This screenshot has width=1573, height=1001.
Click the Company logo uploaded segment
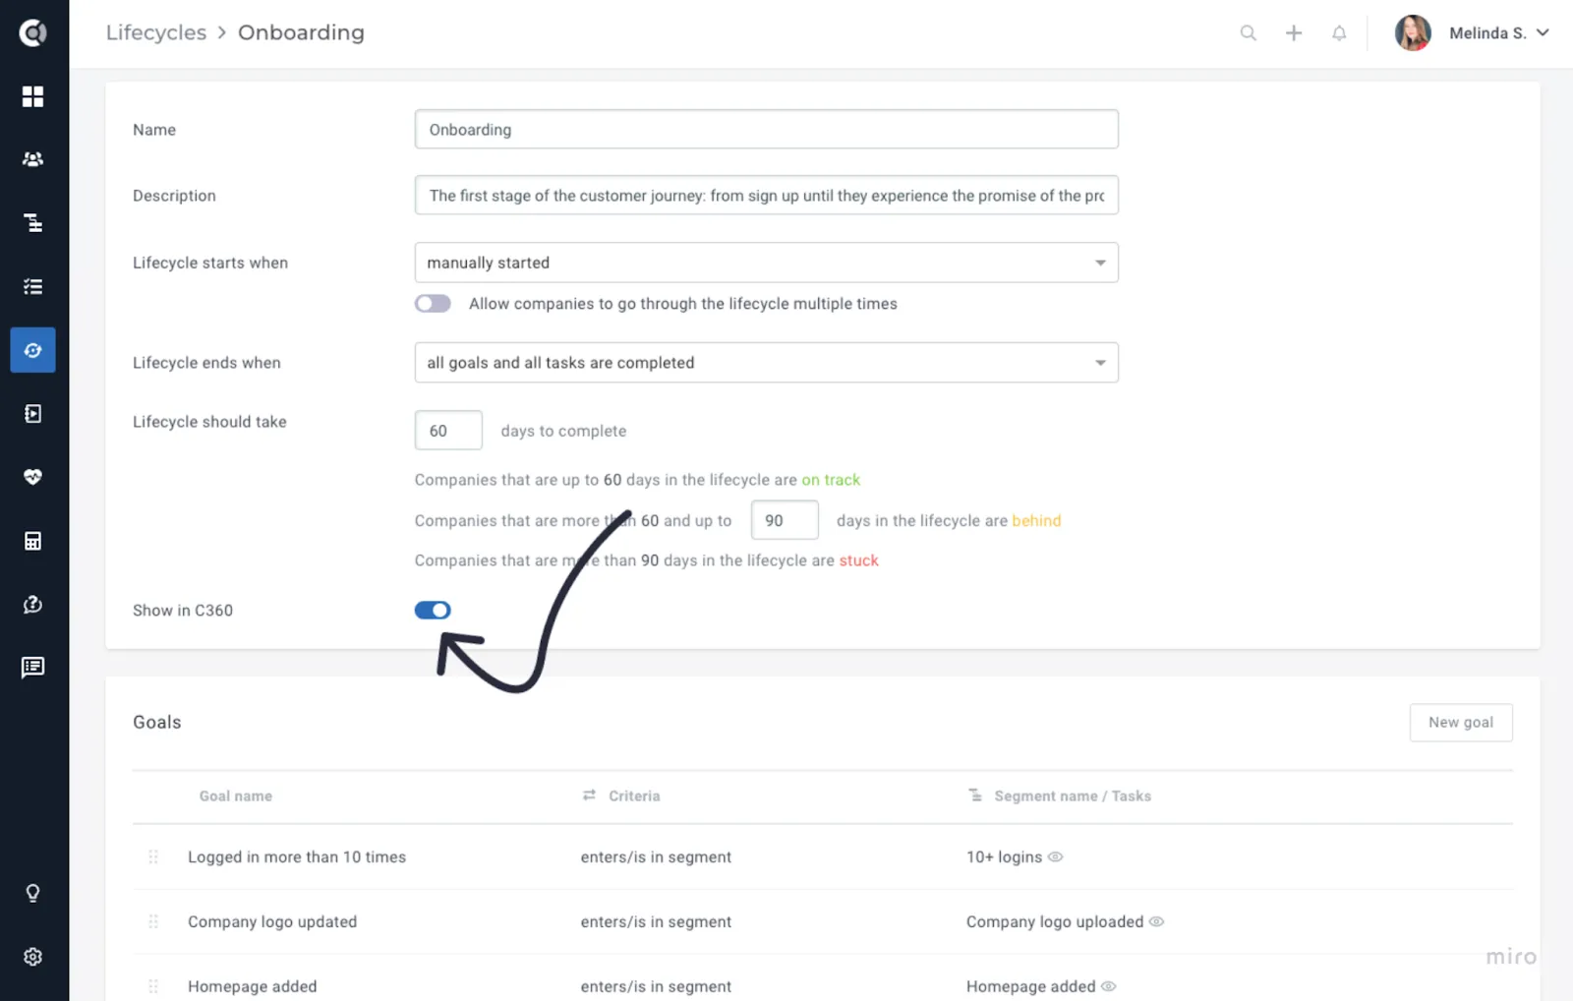point(1054,922)
